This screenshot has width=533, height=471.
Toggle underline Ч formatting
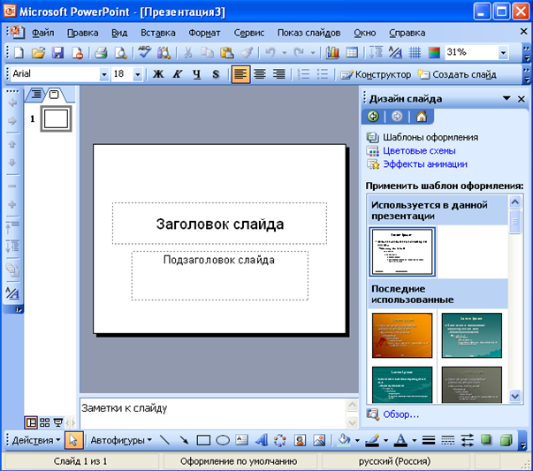196,74
